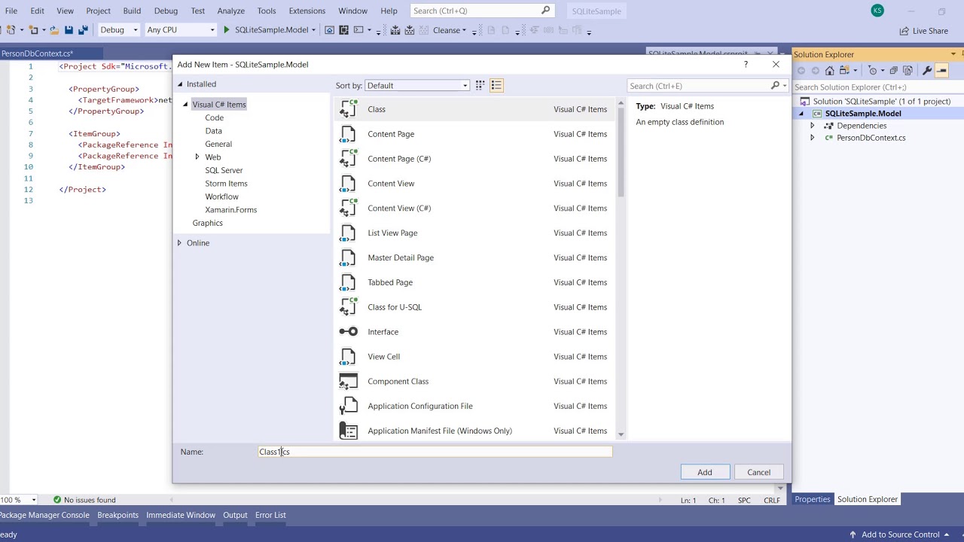This screenshot has height=542, width=964.
Task: Select the SQL Server category
Action: pos(224,170)
